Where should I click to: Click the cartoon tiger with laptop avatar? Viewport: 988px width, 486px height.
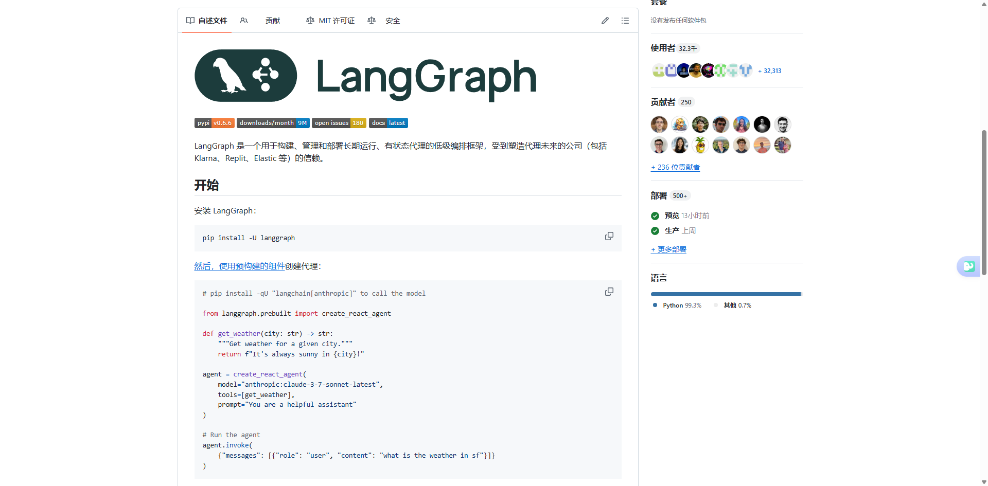coord(680,124)
